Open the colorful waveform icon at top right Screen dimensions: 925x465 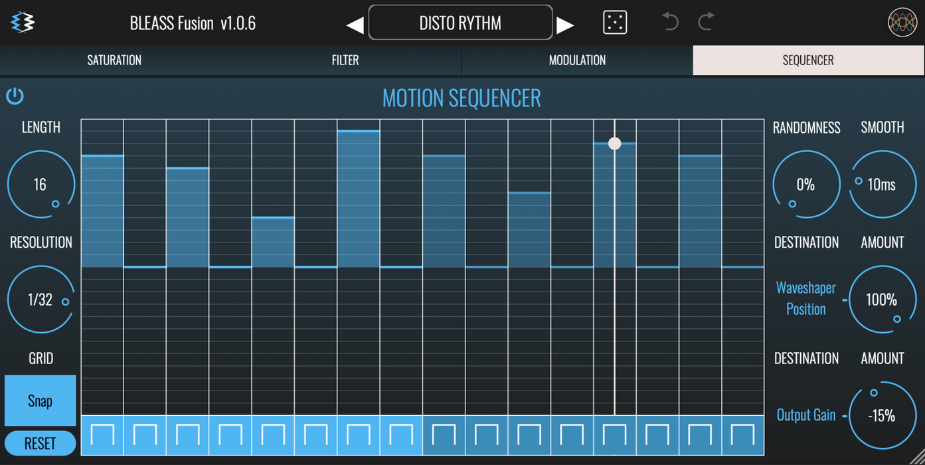coord(902,23)
